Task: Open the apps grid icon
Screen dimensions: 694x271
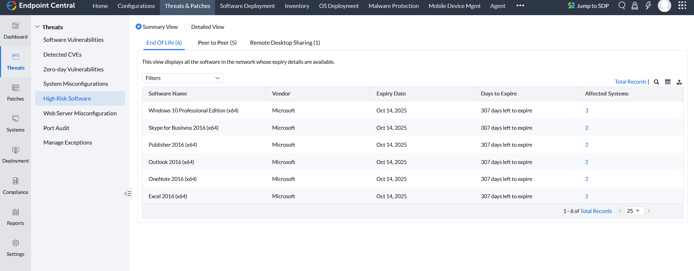Action: [x=682, y=5]
